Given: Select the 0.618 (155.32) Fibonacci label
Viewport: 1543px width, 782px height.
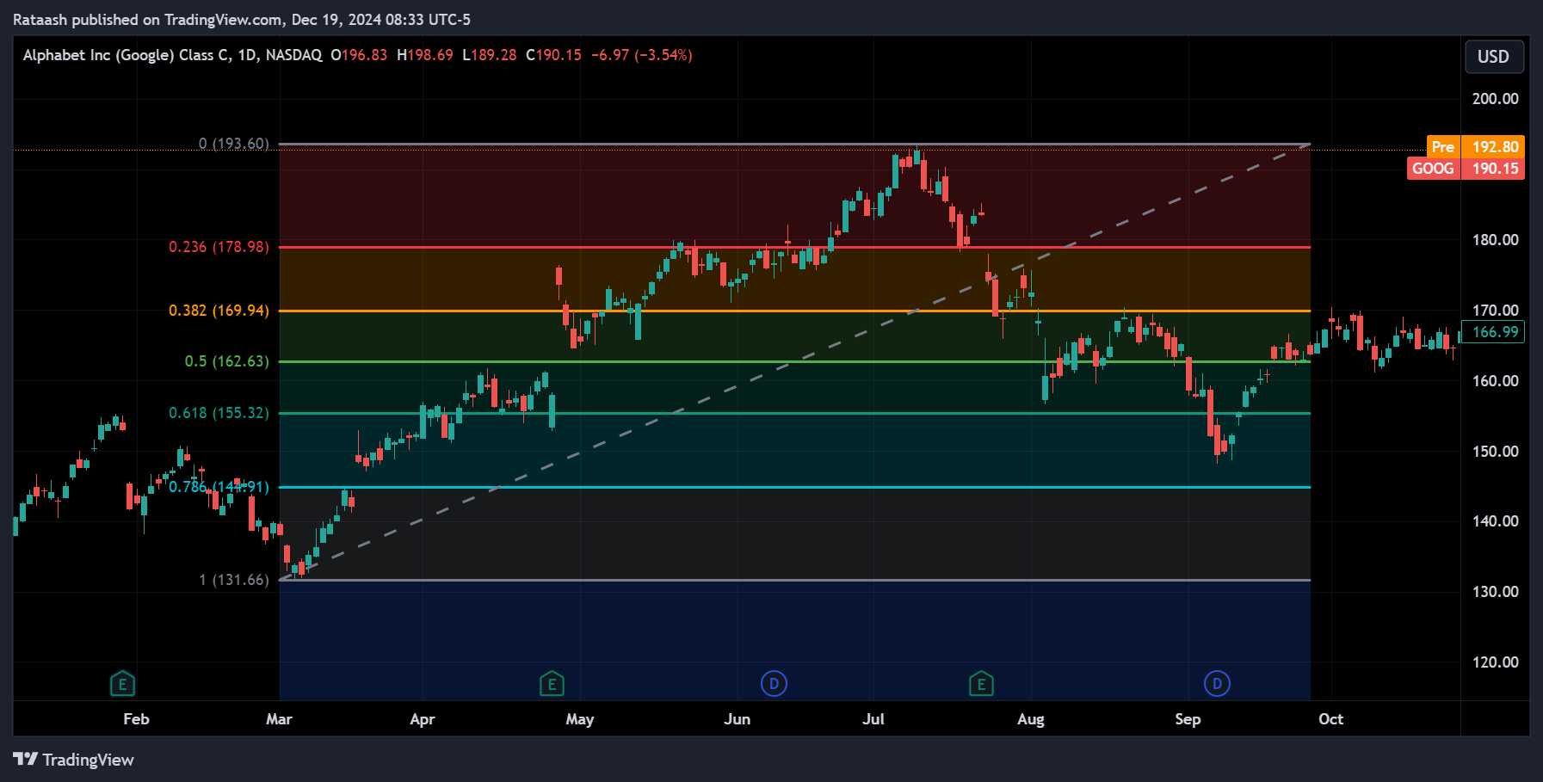Looking at the screenshot, I should (x=219, y=413).
